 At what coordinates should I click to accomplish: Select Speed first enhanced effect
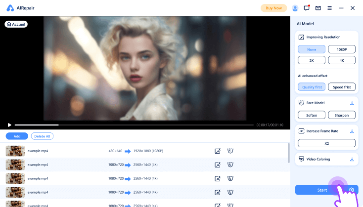[341, 87]
